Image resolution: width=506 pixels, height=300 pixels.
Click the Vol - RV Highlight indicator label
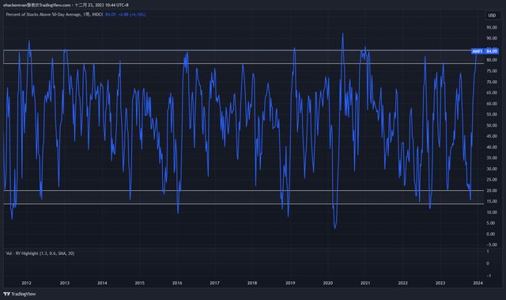40,253
